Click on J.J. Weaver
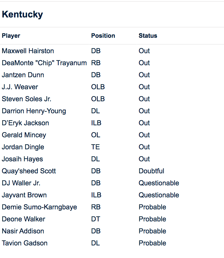This screenshot has width=224, height=258. 20,87
